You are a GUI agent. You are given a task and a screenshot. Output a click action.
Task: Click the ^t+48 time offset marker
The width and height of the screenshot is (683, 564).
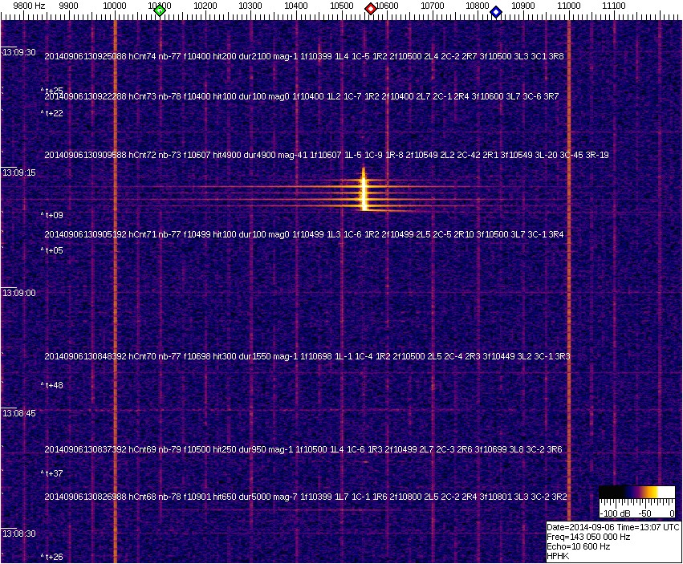[52, 385]
